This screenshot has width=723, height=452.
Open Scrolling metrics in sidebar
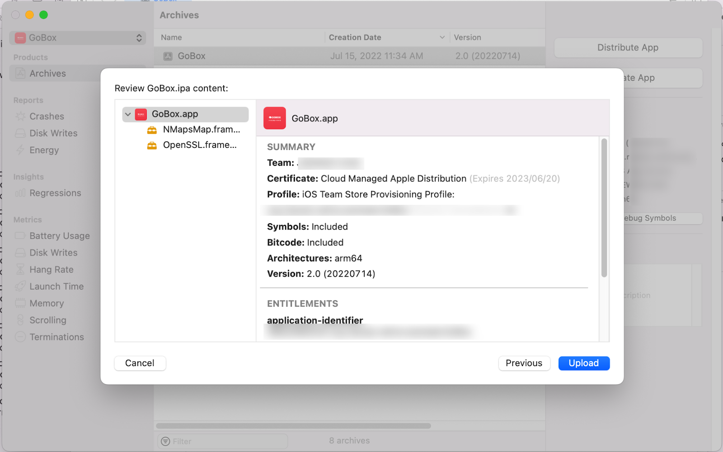(x=47, y=320)
